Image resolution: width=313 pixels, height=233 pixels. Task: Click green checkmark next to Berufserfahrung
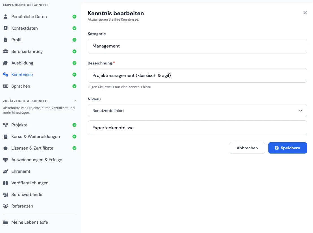(x=75, y=51)
